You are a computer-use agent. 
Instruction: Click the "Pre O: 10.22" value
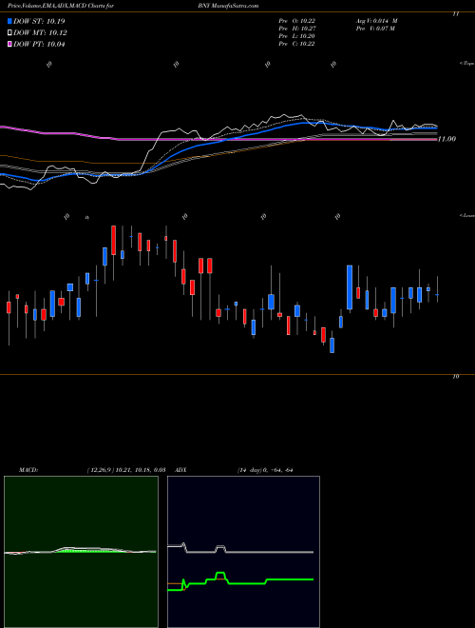point(296,20)
